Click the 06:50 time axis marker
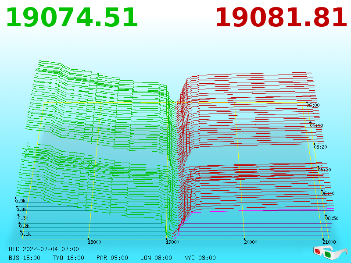This screenshot has width=351, height=263. coord(332,218)
